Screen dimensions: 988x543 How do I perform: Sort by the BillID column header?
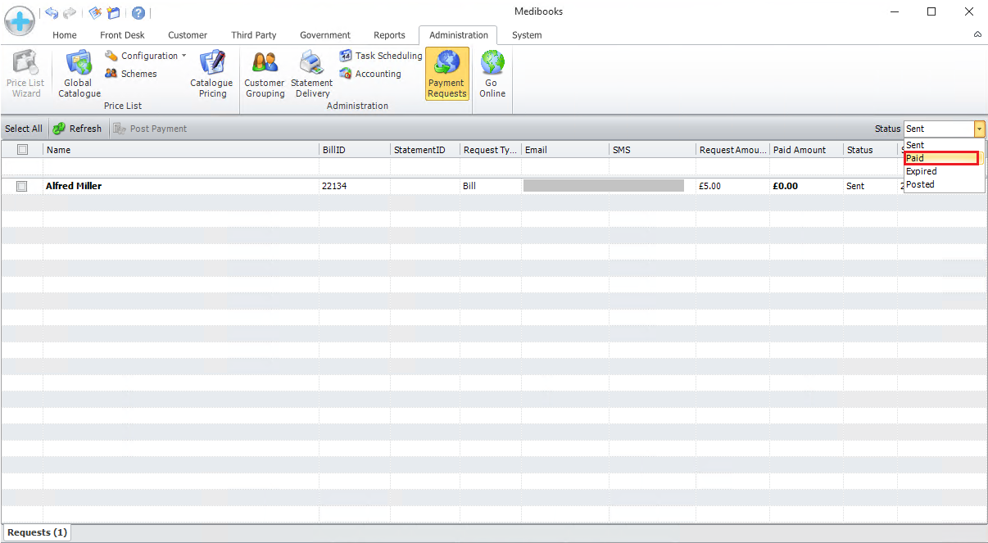coord(354,150)
